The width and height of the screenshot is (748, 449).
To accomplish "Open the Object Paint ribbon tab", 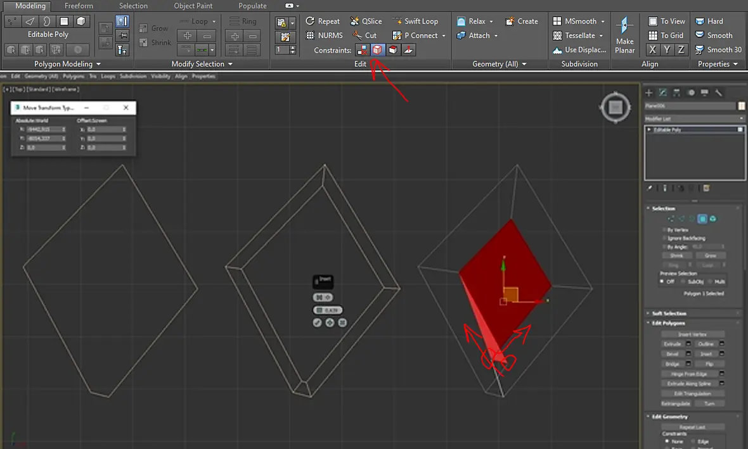I will (x=193, y=6).
